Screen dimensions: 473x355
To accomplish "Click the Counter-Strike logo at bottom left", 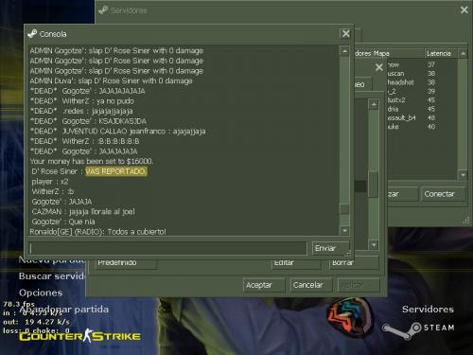I will (80, 336).
